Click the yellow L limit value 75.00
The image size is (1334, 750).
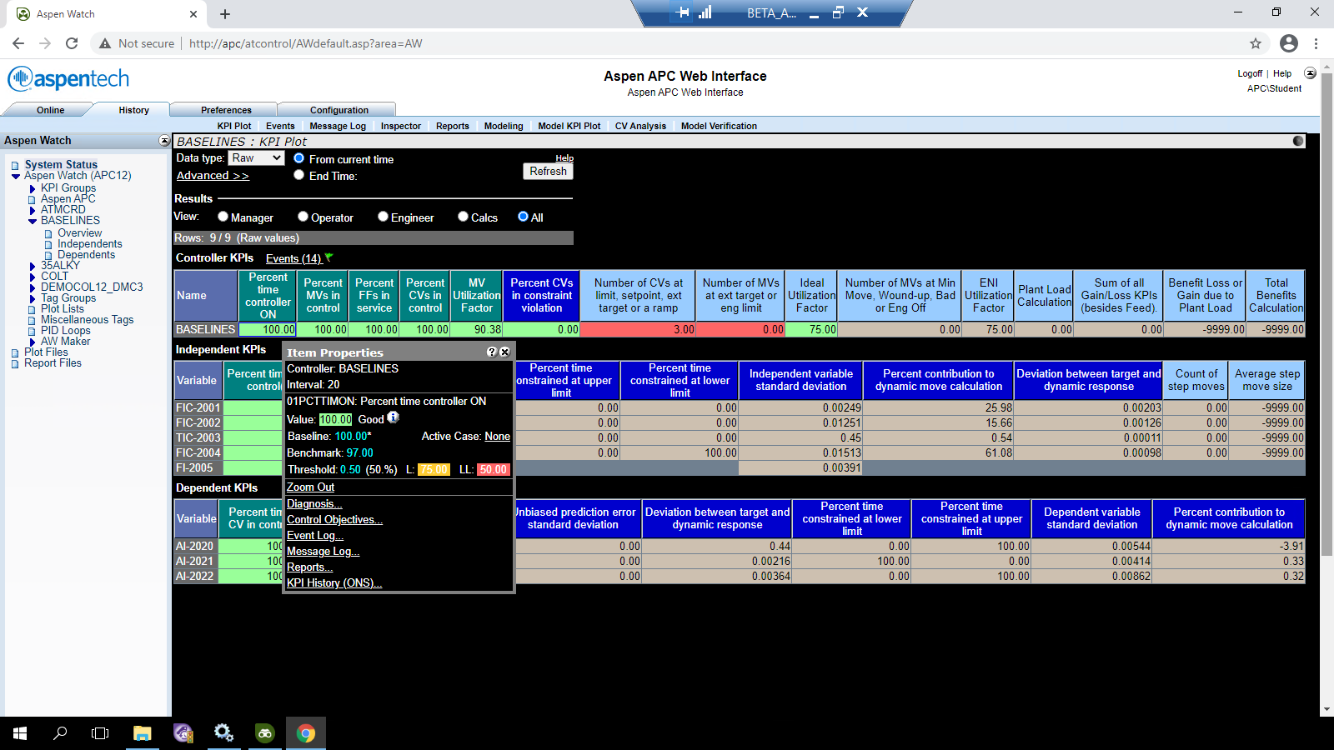[434, 469]
